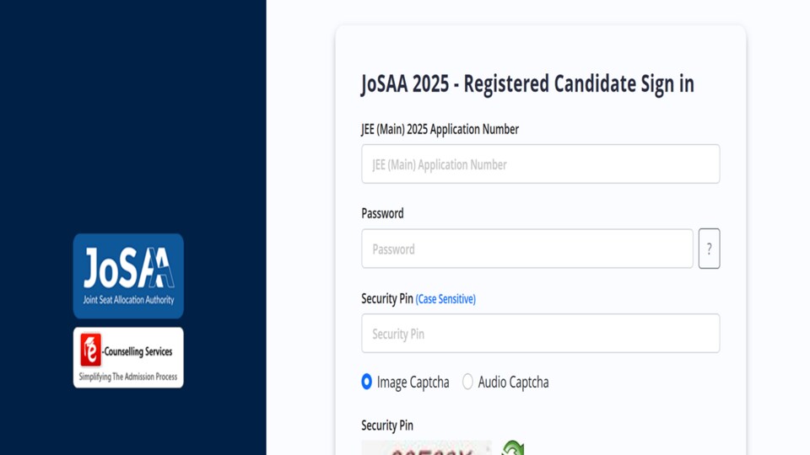Click the red 'e' emblem of e-Counselling Services
The image size is (810, 455).
tap(91, 351)
